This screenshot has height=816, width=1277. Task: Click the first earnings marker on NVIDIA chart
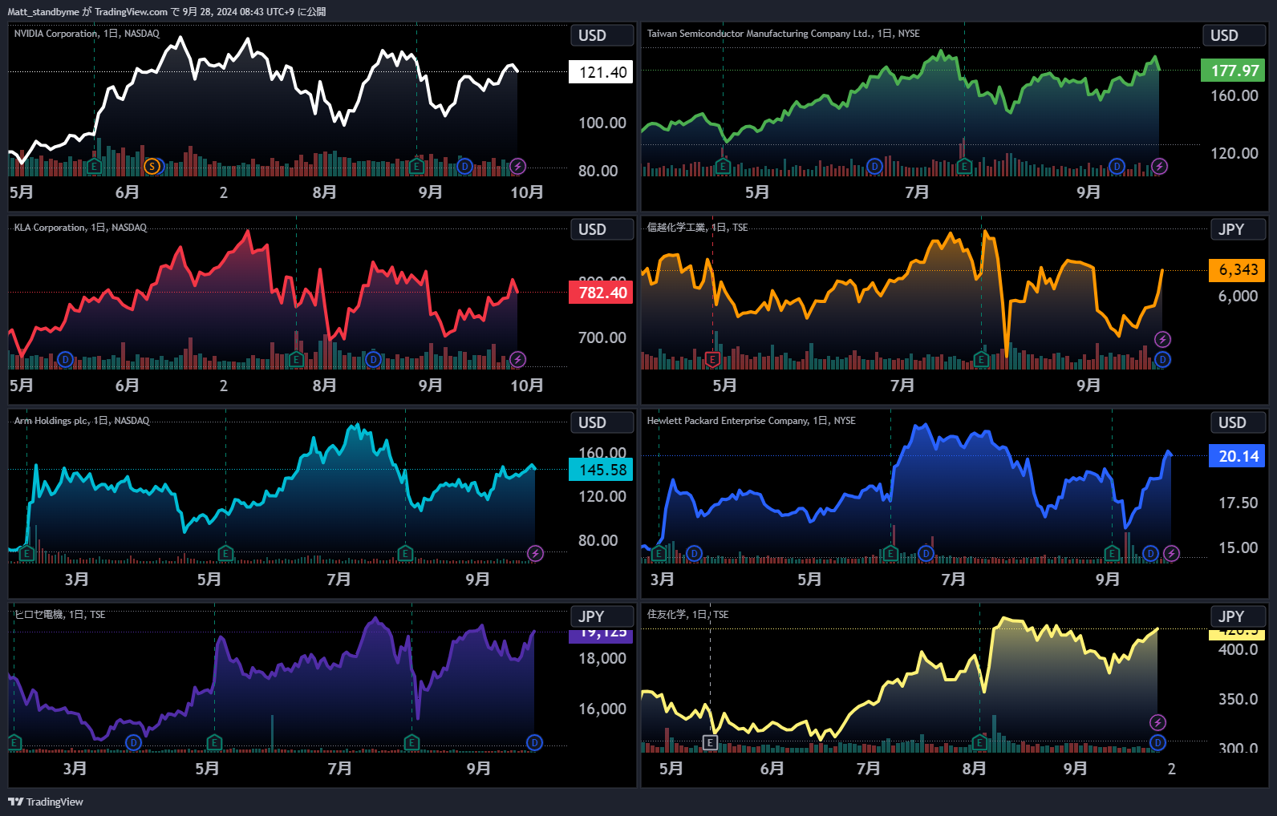94,167
